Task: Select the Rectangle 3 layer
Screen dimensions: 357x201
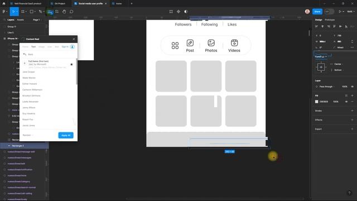Action: 24,146
